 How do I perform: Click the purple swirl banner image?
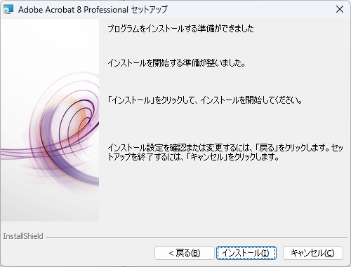pos(50,120)
